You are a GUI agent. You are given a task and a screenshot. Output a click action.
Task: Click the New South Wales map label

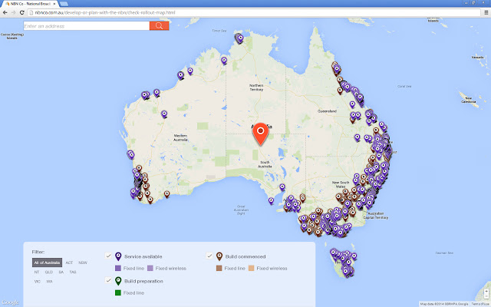341,184
